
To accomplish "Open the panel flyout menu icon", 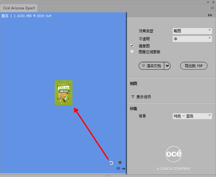I will point(212,8).
